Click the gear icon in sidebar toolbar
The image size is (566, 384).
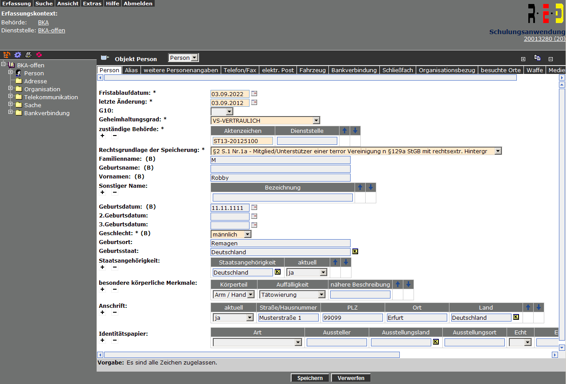tap(18, 55)
